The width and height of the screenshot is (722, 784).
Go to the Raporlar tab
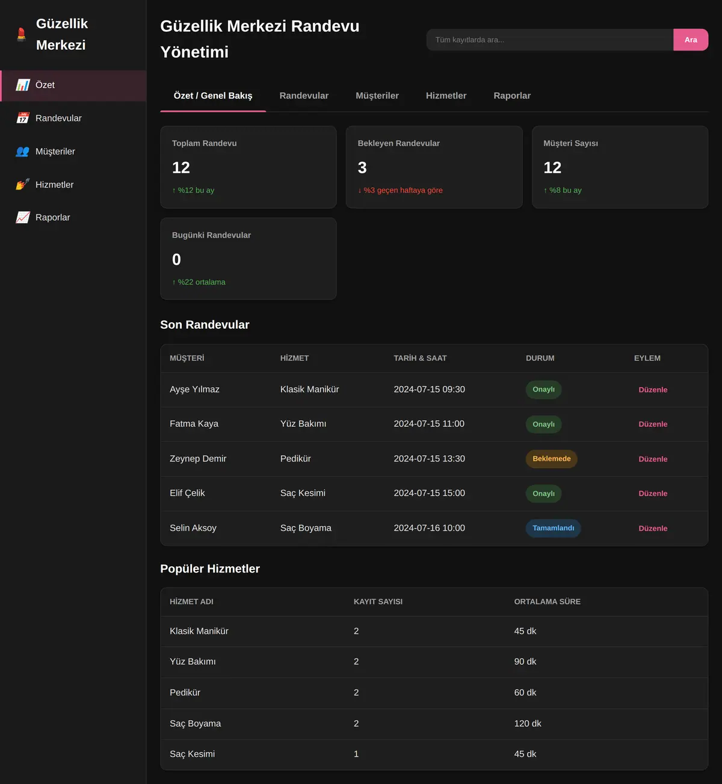pyautogui.click(x=512, y=96)
